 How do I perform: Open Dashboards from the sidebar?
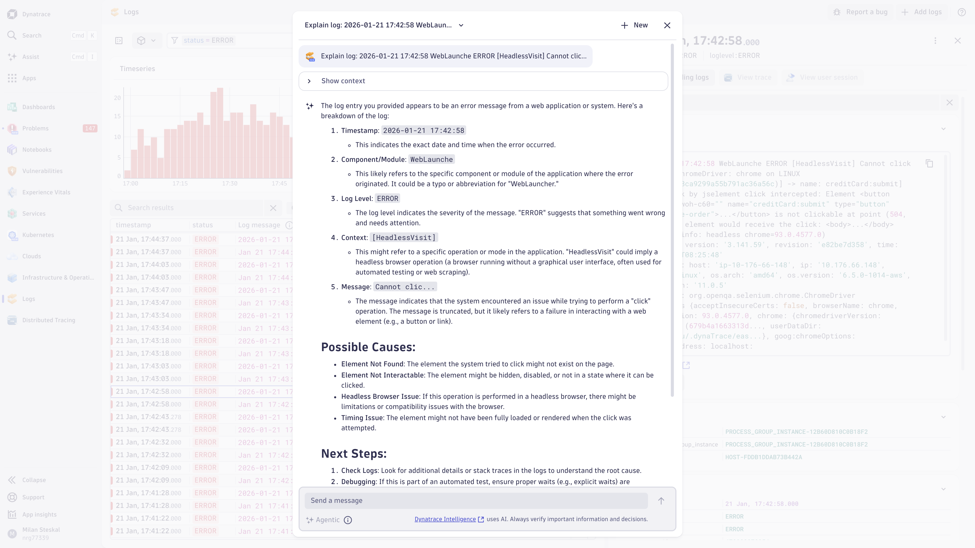pyautogui.click(x=38, y=107)
